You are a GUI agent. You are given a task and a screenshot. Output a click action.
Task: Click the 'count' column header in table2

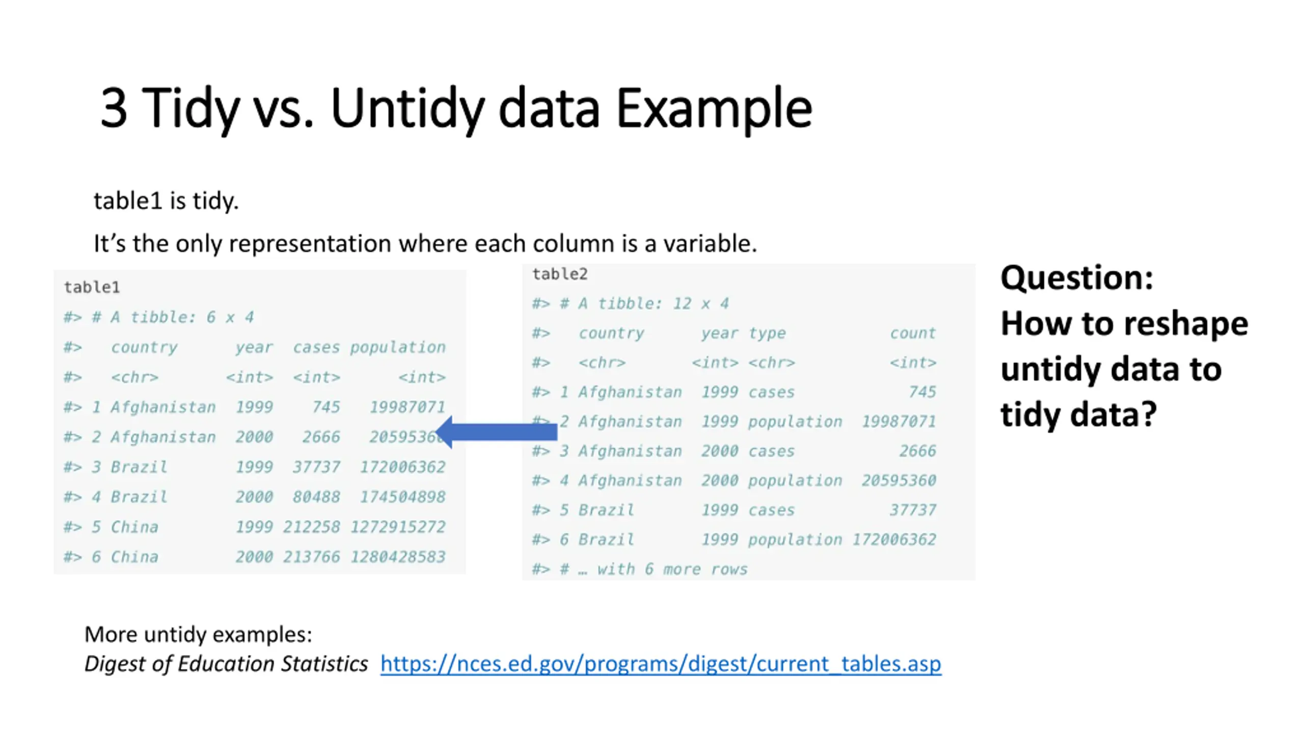[x=913, y=333]
